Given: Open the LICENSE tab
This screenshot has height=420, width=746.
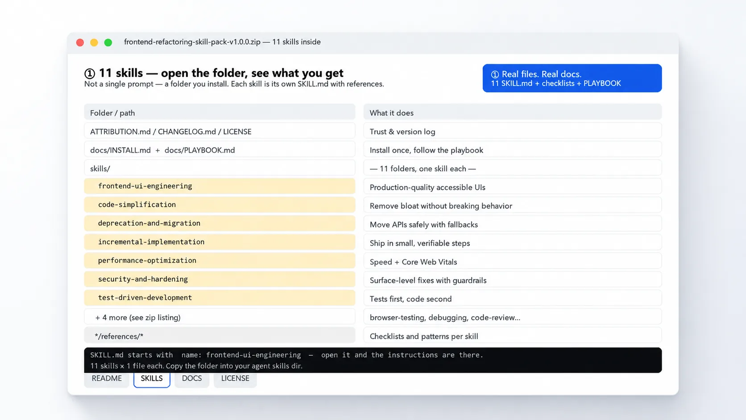Looking at the screenshot, I should click(235, 378).
